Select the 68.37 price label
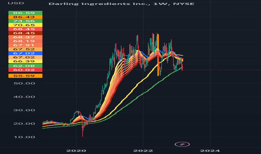Screen dimensions: 261x154 [25, 37]
